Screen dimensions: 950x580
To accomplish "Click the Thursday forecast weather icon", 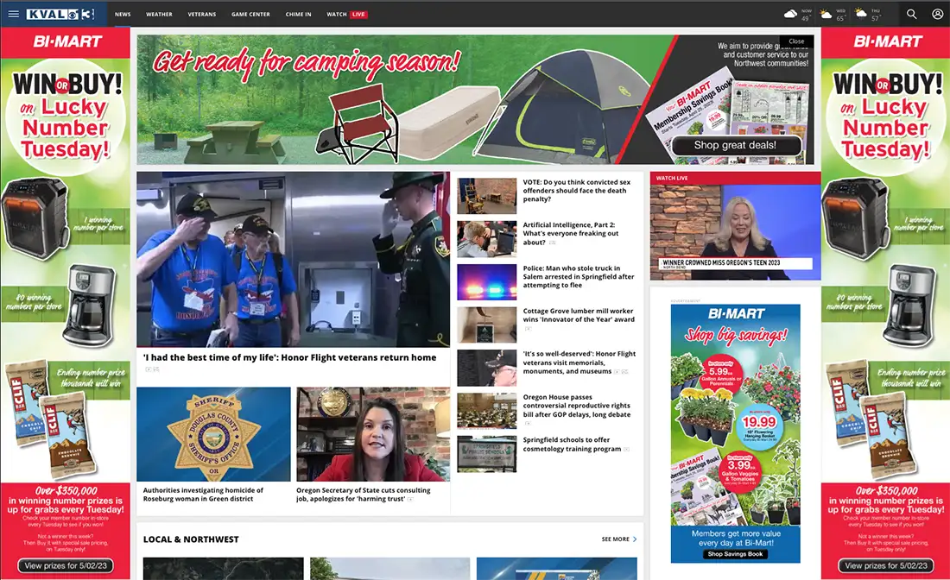I will (x=861, y=13).
